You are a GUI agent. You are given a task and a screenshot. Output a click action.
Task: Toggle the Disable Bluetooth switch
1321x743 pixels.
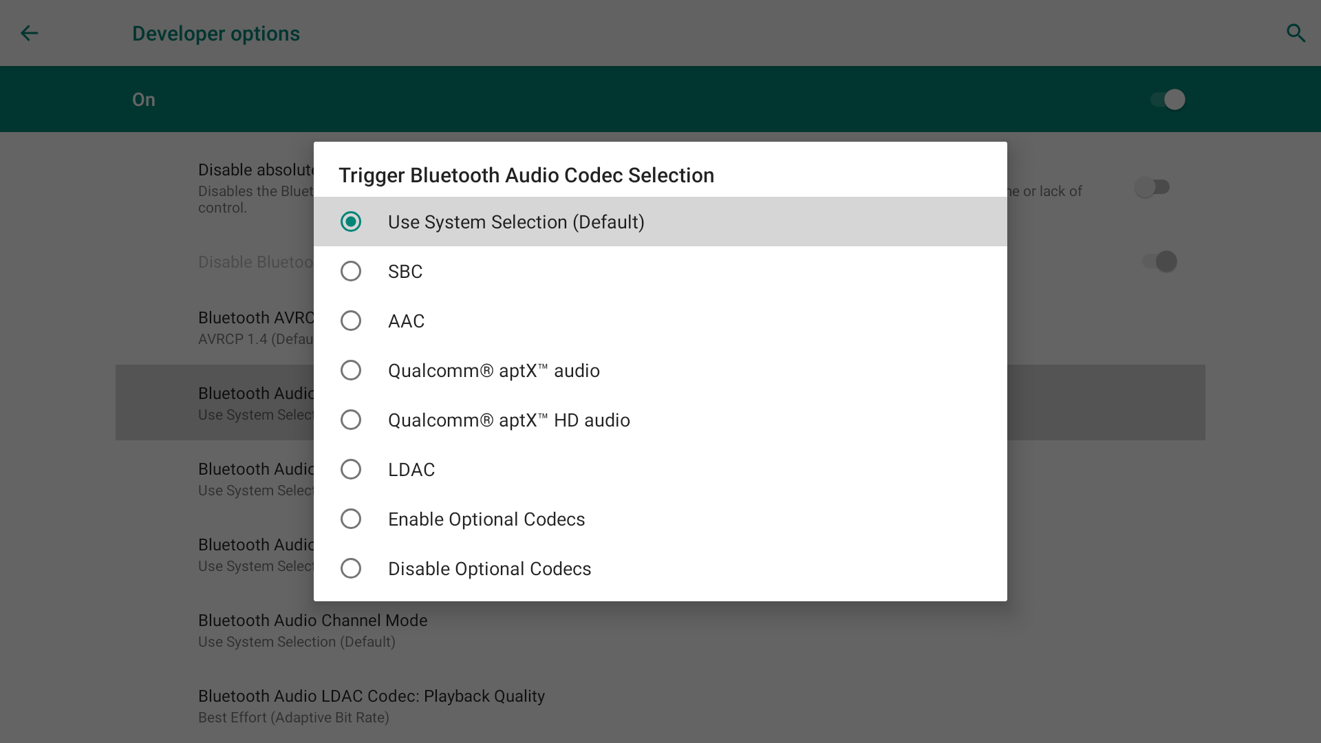(x=1159, y=261)
